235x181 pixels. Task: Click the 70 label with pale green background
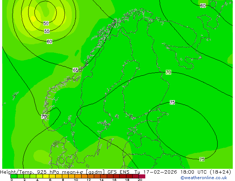pos(168,72)
